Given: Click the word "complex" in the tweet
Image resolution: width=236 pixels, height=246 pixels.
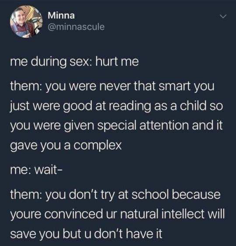Looking at the screenshot, I should [97, 146].
